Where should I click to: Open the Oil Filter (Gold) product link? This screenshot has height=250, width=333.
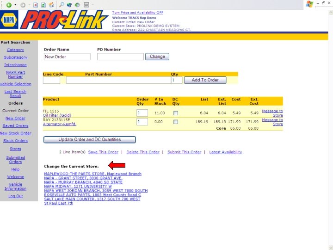(x=57, y=115)
